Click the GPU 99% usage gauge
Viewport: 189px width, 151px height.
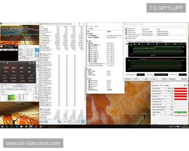14,68
